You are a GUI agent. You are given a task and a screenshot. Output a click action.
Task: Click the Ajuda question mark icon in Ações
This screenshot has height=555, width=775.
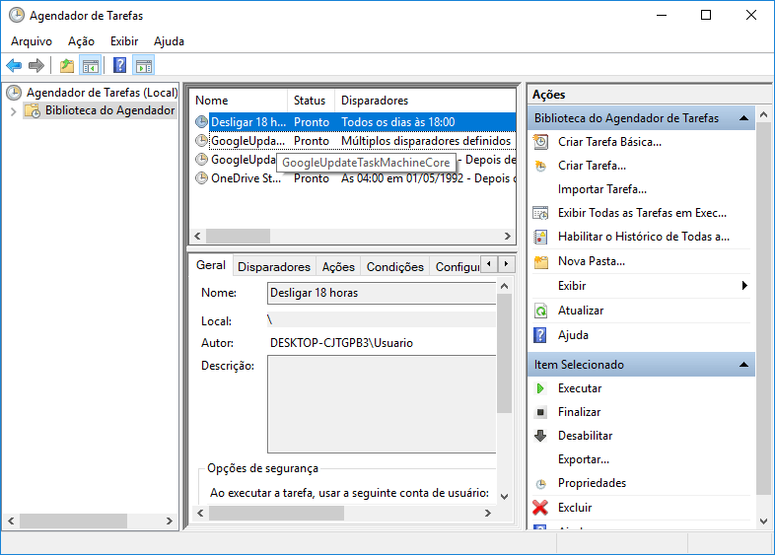[540, 335]
